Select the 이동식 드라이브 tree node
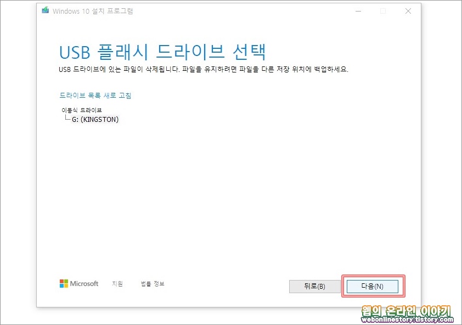The image size is (462, 325). (x=82, y=110)
